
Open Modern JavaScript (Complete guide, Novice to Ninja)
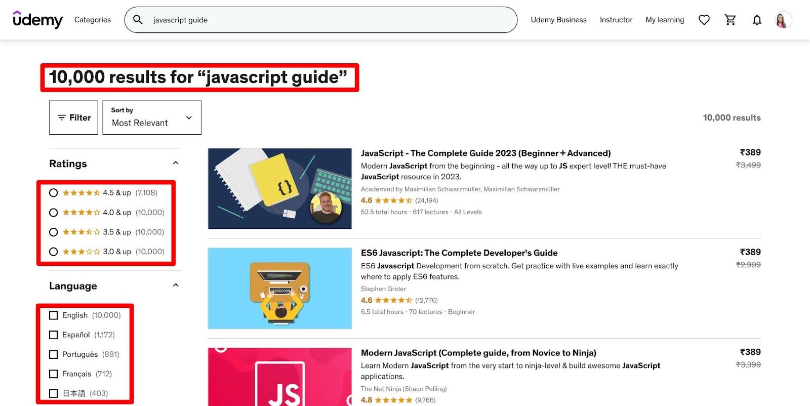point(478,353)
